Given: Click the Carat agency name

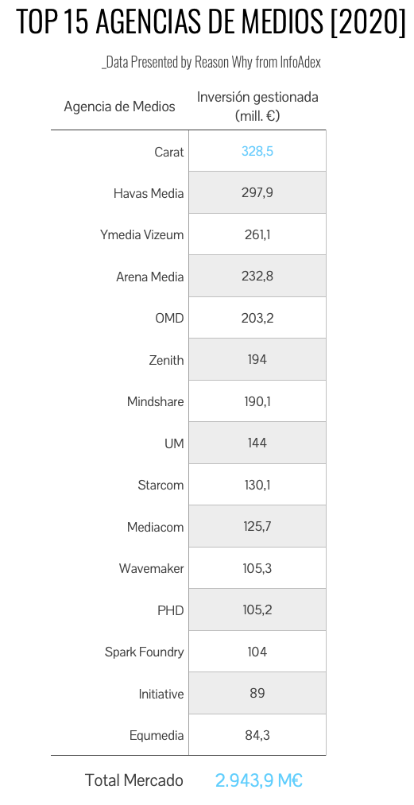Looking at the screenshot, I should 169,152.
